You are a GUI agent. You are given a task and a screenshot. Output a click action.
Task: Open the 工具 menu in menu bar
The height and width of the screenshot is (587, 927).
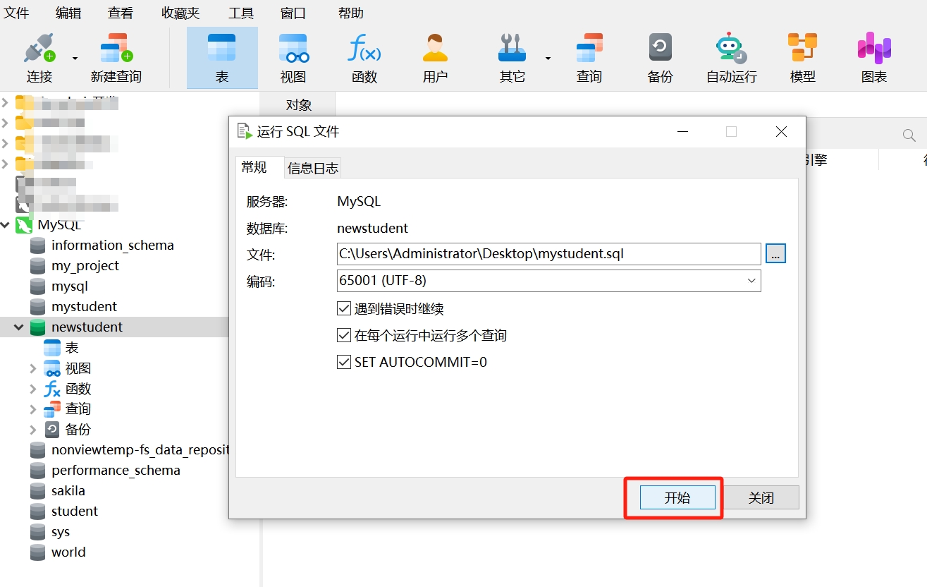pos(241,13)
